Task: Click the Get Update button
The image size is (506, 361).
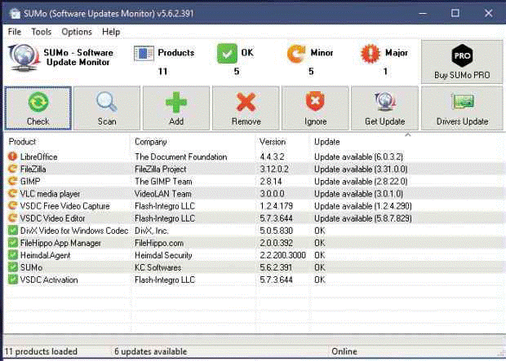Action: (x=384, y=108)
